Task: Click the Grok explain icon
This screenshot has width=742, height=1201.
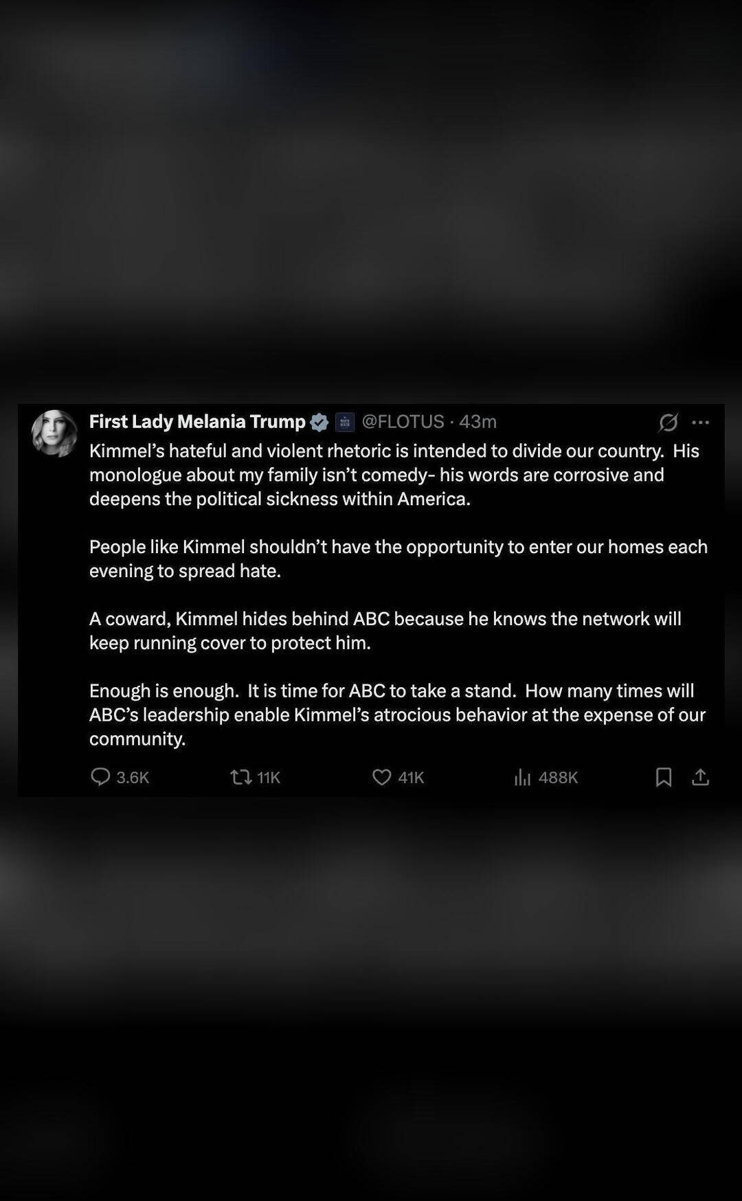Action: click(668, 423)
